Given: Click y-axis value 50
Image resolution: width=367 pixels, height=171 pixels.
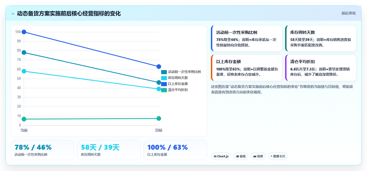Looking at the screenshot, I should click(x=19, y=79).
